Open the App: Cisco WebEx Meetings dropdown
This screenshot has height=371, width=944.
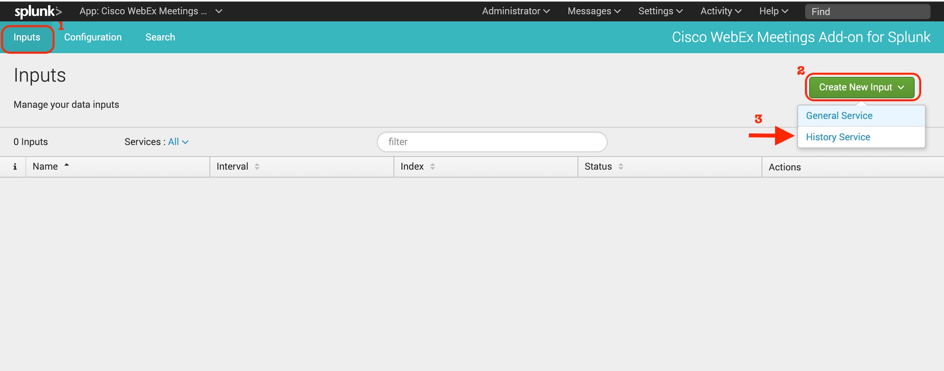coord(151,11)
